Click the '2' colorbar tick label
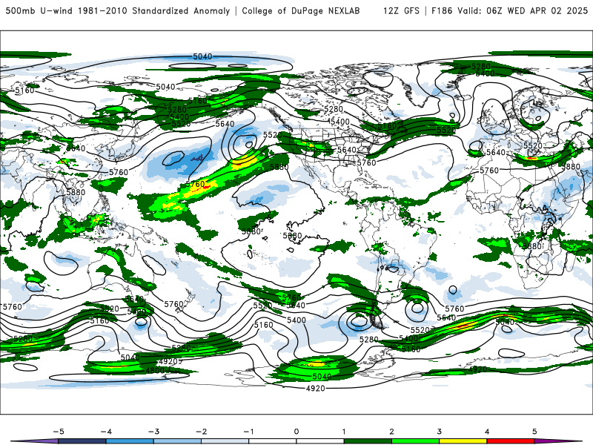This screenshot has height=445, width=593. (x=391, y=432)
